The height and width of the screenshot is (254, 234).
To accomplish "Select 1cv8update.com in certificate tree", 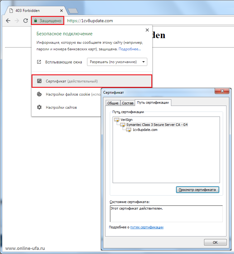I will pos(145,130).
